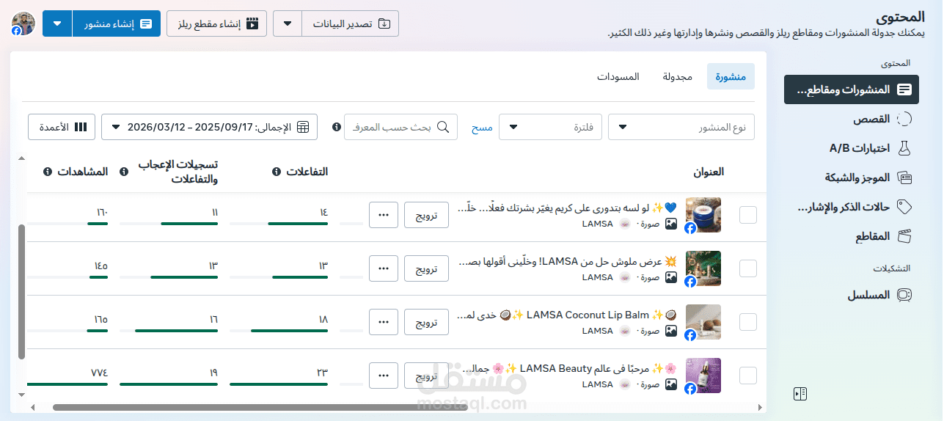Viewport: 944px width, 421px height.
Task: Open المقاطع in the sidebar
Action: pos(883,236)
